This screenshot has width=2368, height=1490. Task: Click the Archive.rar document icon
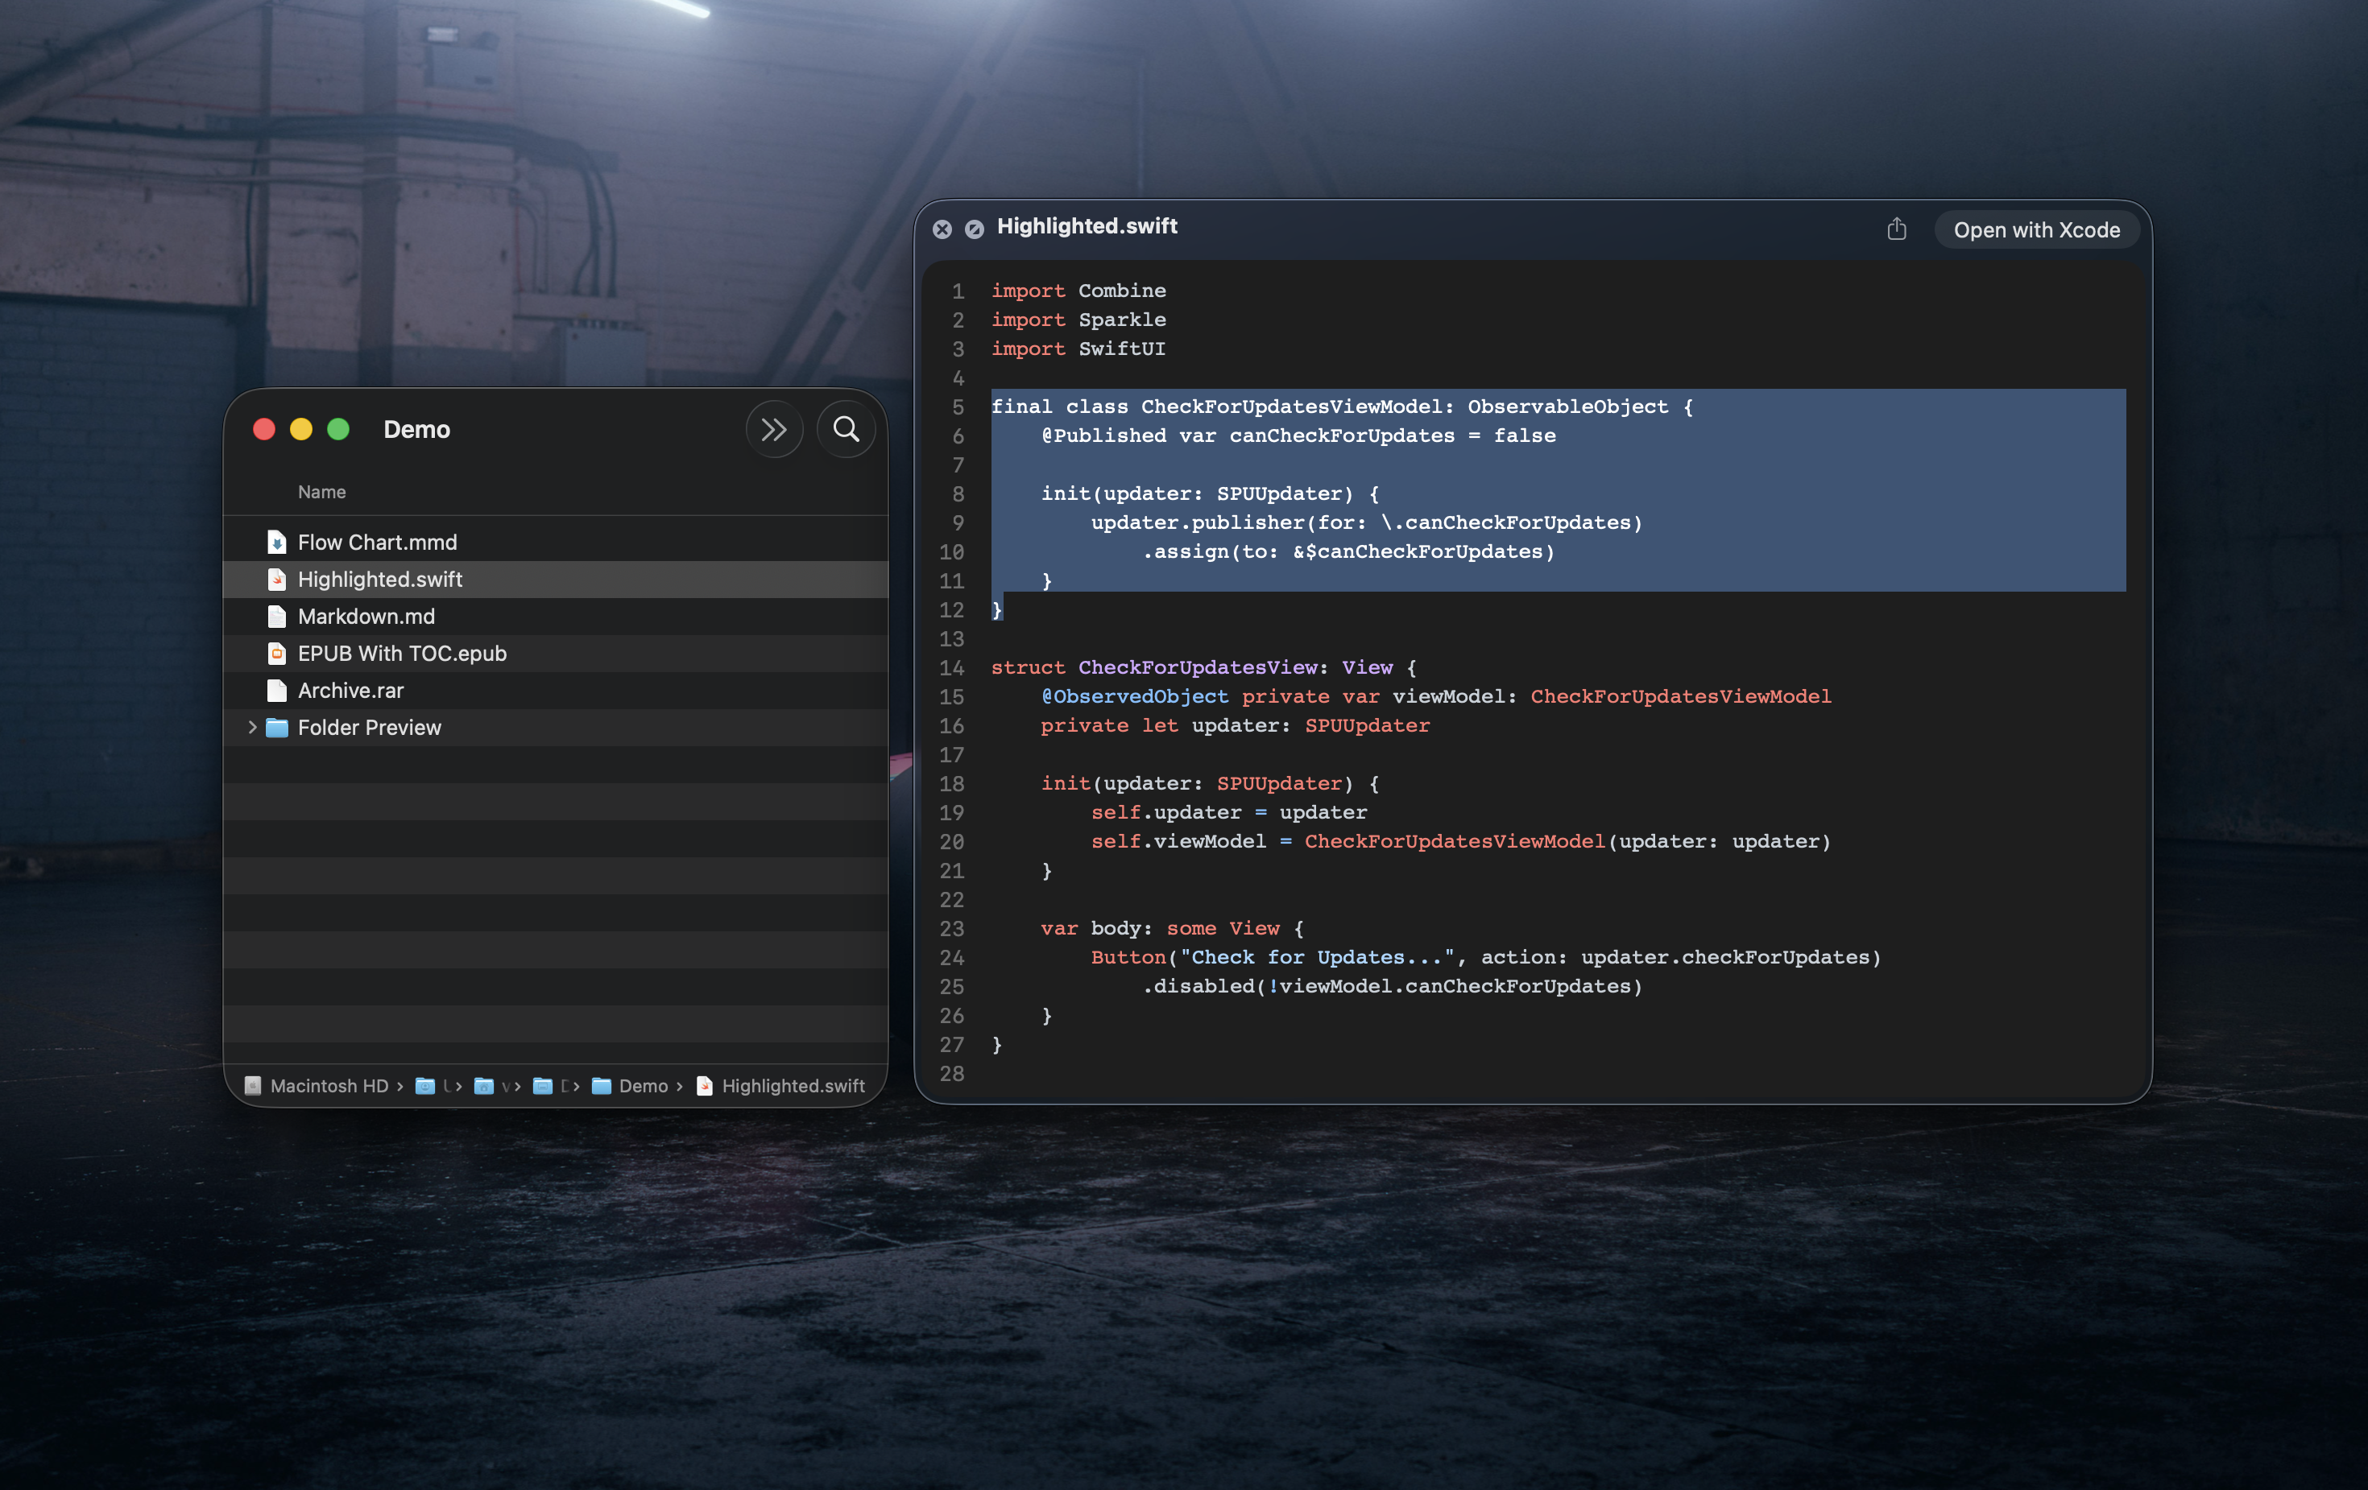(x=276, y=690)
